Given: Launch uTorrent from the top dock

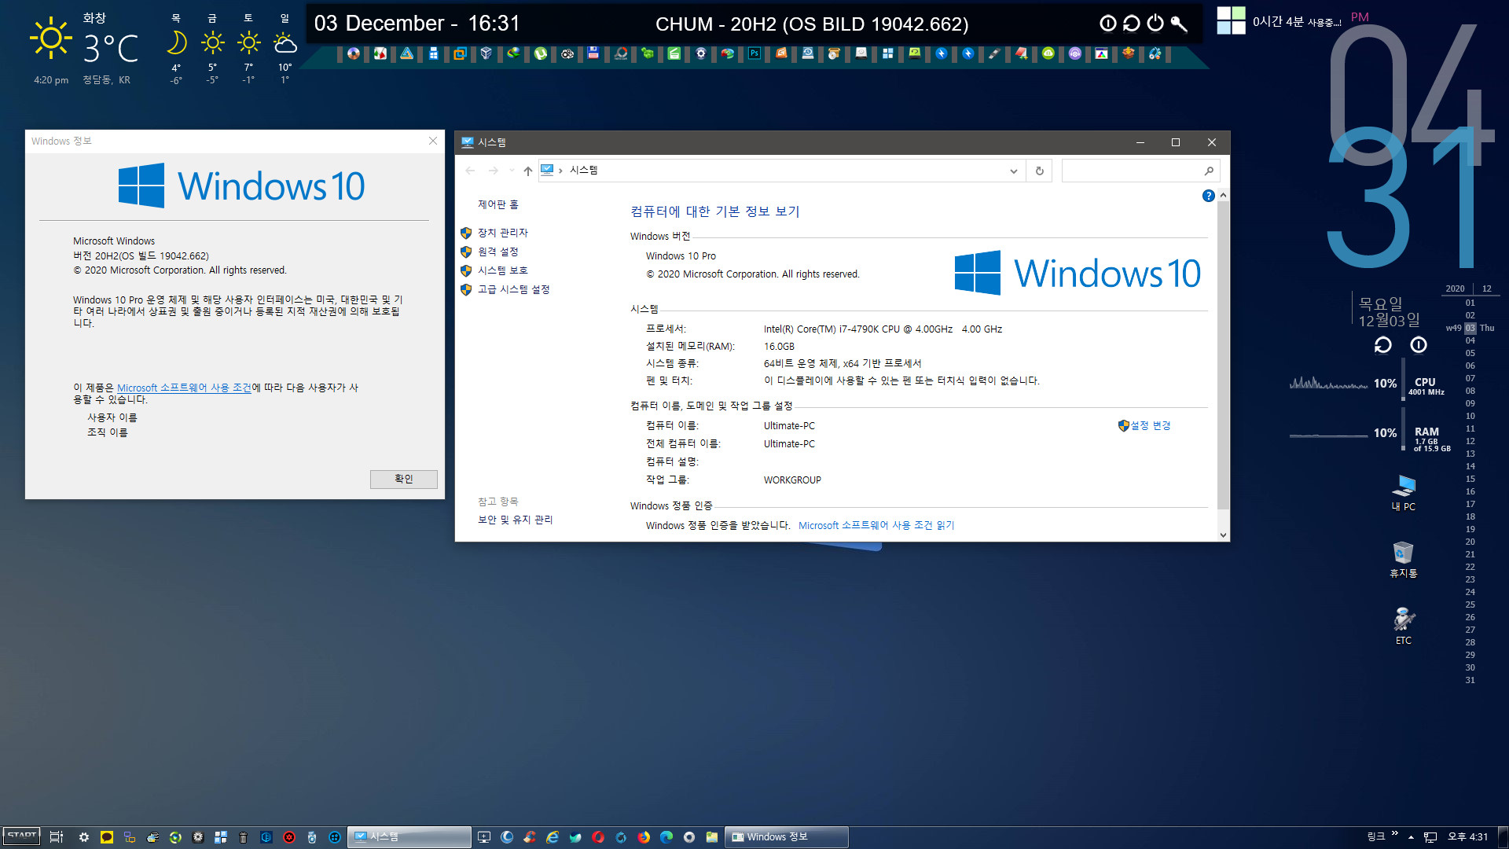Looking at the screenshot, I should click(x=540, y=53).
